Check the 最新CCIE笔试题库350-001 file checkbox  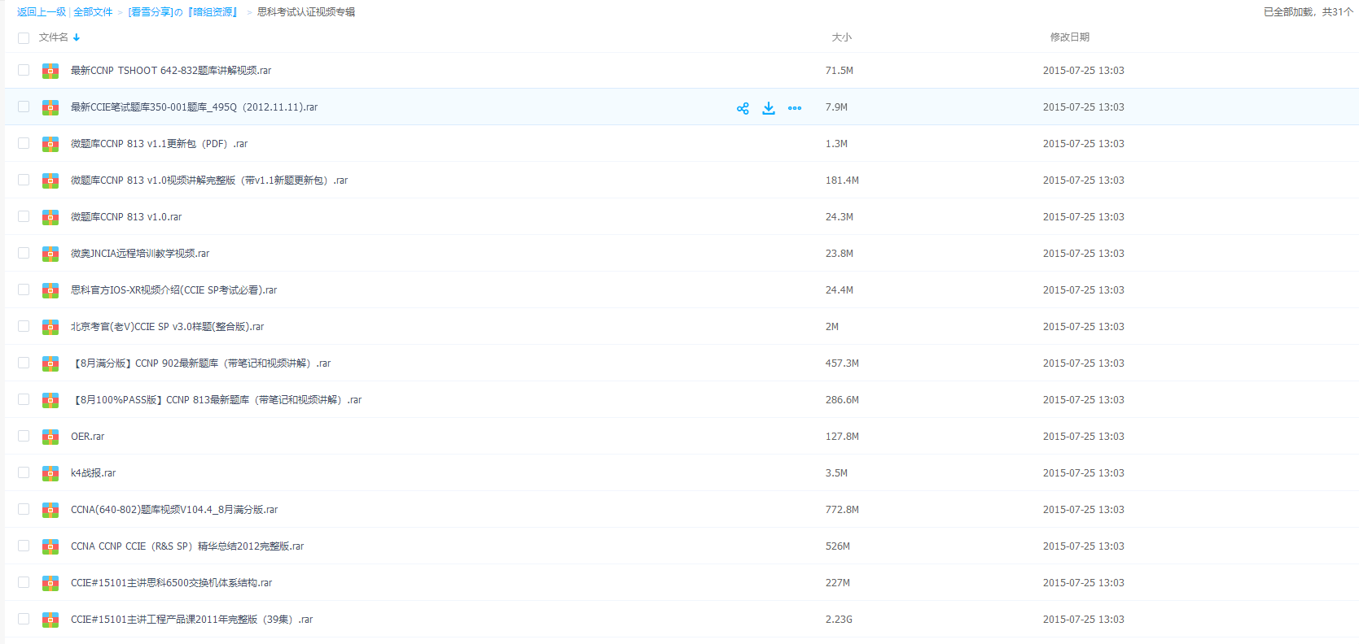[x=24, y=107]
